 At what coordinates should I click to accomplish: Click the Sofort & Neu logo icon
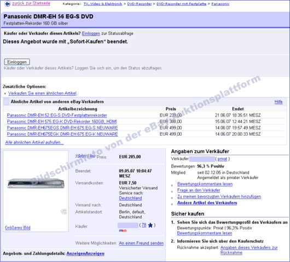tap(85, 156)
